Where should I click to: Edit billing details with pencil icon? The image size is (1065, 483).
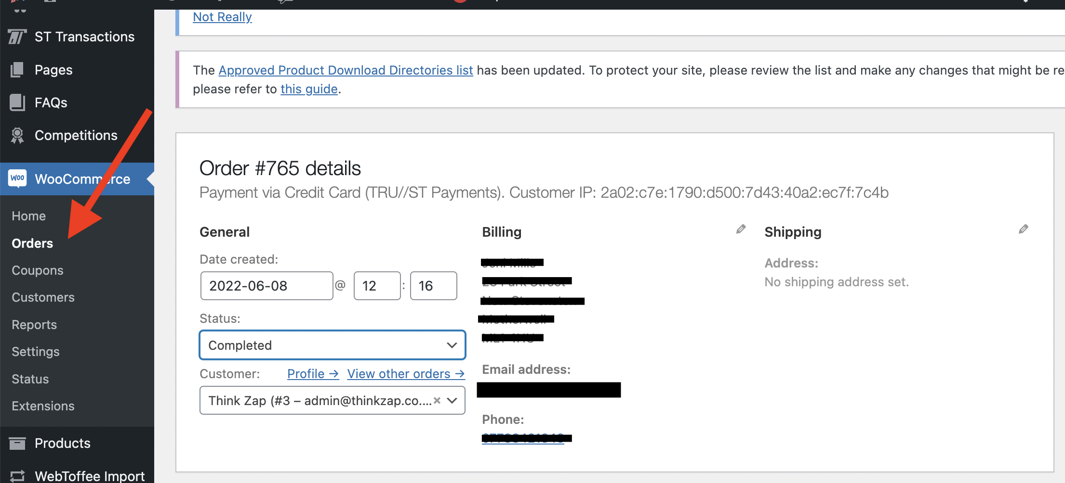(x=741, y=229)
